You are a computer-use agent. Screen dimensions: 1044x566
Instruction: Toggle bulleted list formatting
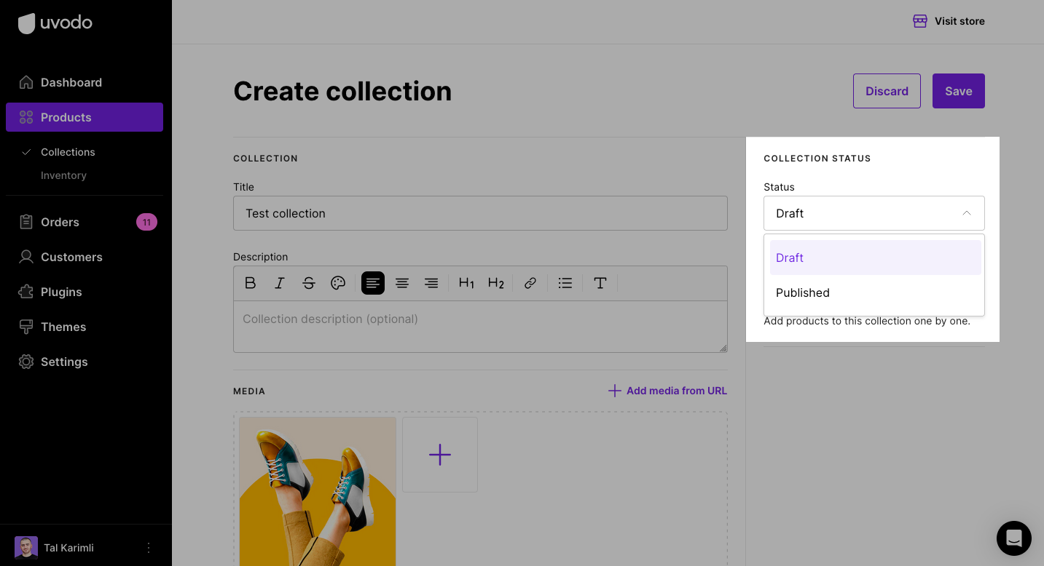tap(565, 283)
